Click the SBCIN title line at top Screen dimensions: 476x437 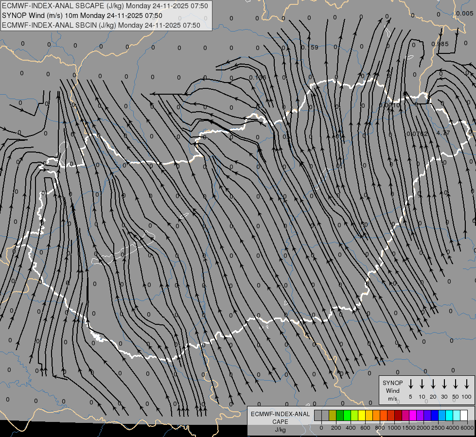(101, 25)
